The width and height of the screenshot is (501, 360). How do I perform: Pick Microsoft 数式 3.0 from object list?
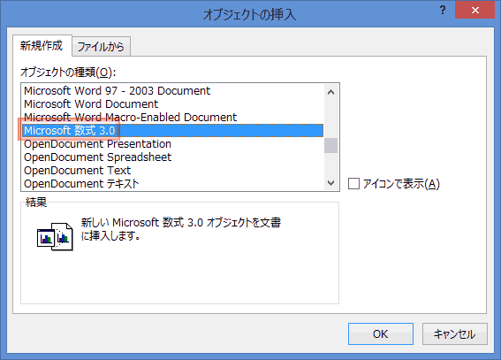[x=172, y=130]
